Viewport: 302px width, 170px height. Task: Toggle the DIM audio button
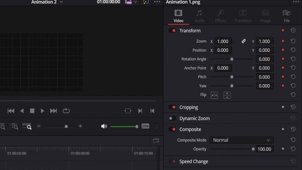(145, 126)
